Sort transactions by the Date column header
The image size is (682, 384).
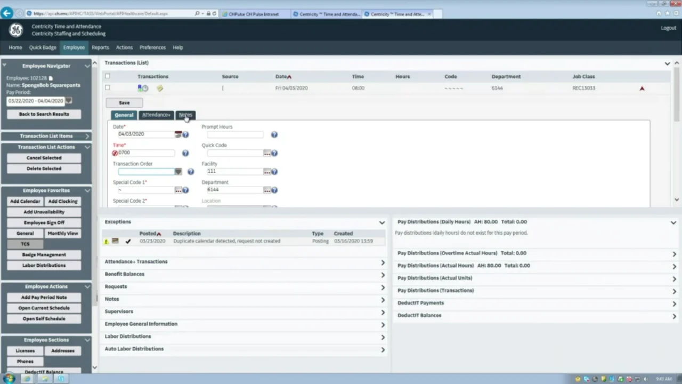(x=283, y=77)
